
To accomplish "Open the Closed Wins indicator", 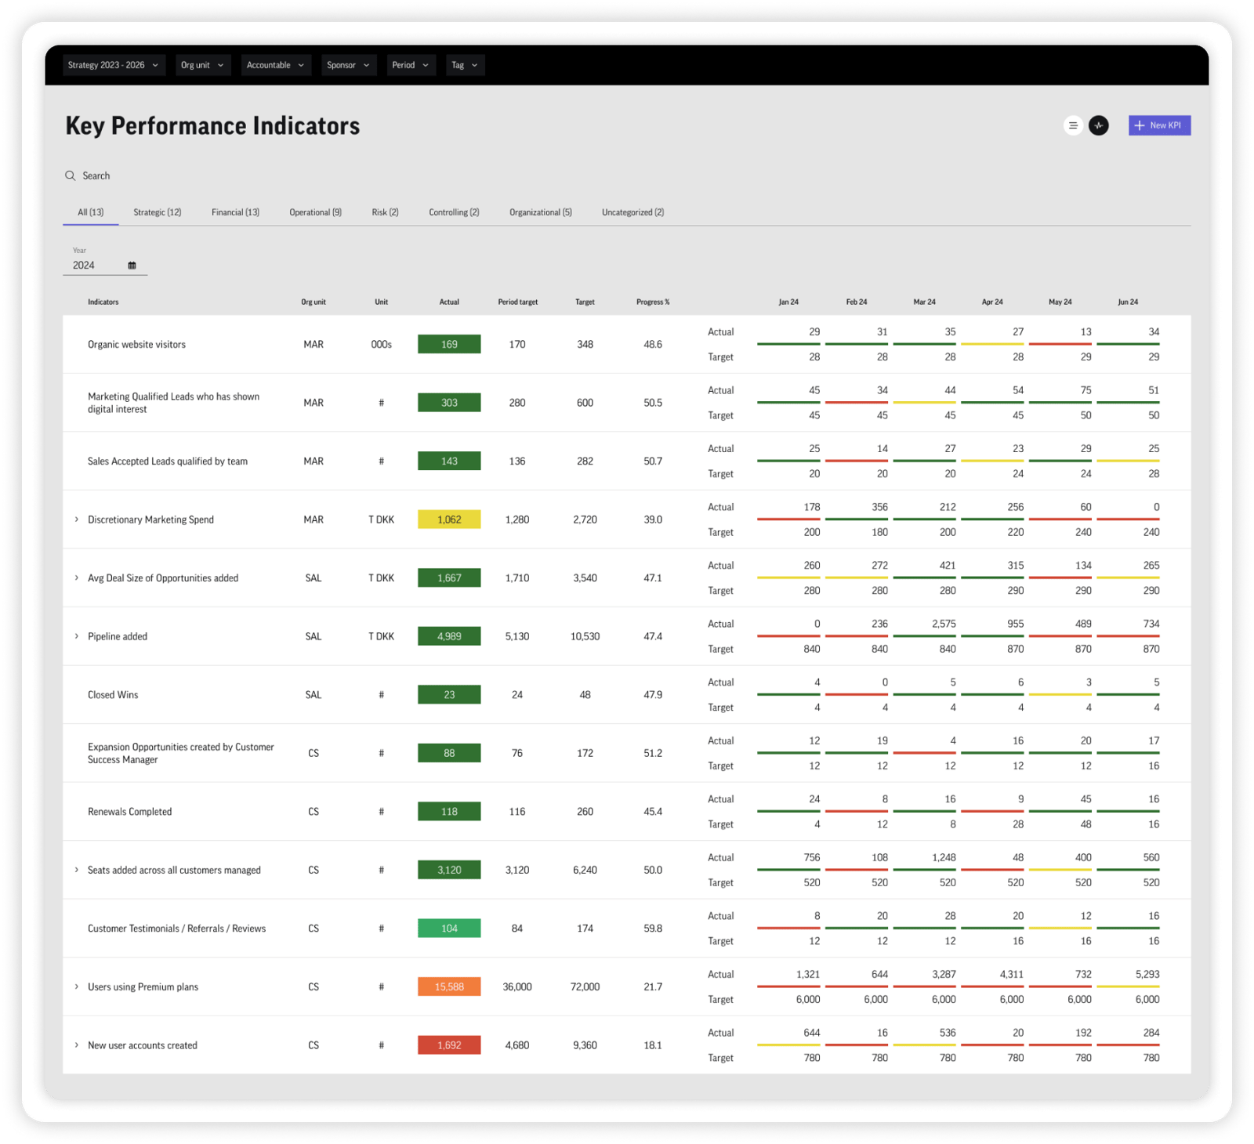I will pyautogui.click(x=113, y=695).
